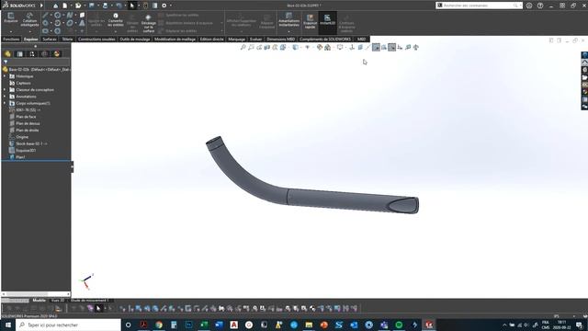Screen dimensions: 588x331
Task: Select Plan1 in the feature tree
Action: click(x=20, y=157)
